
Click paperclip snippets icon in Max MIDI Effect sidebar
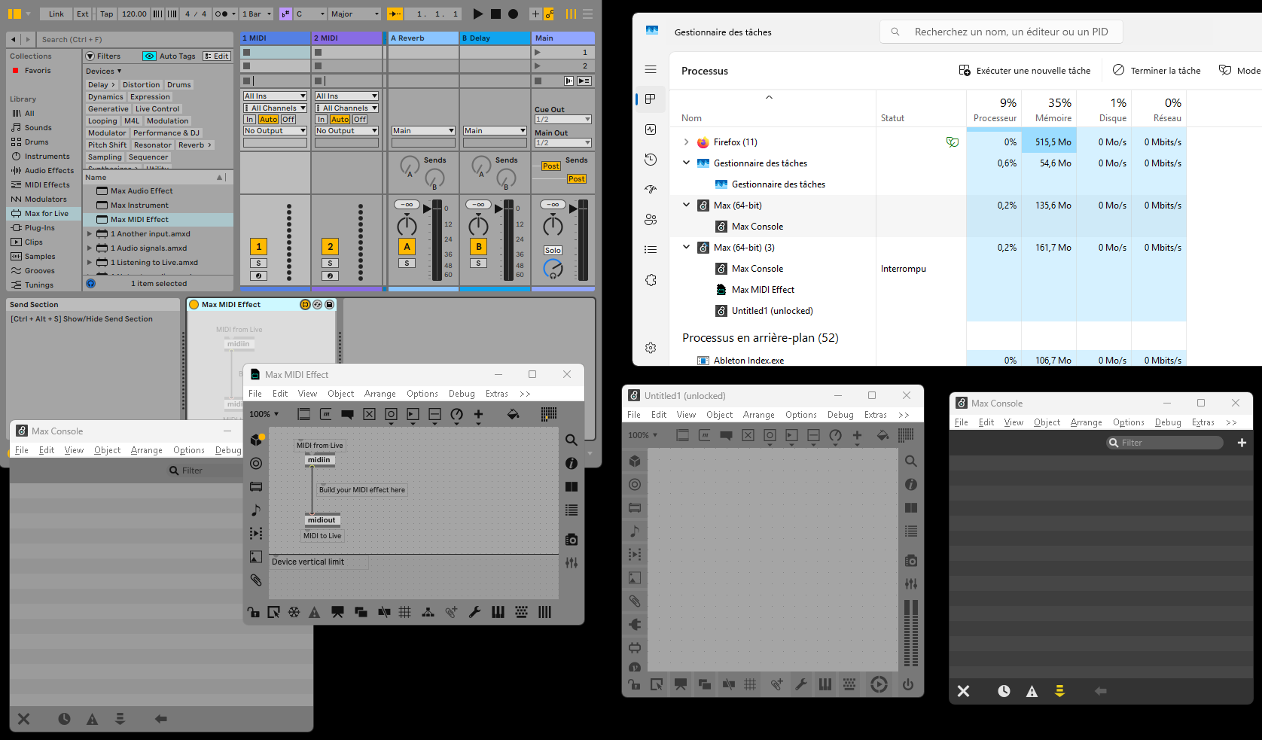pos(256,580)
